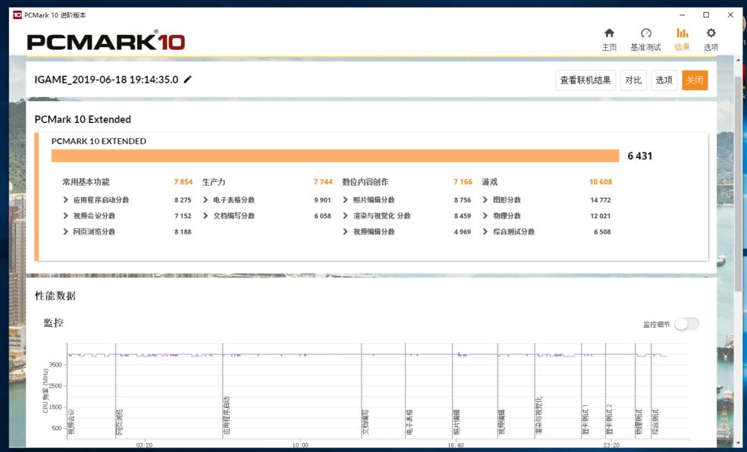Screen dimensions: 747x452
Task: Click 生产力 score 7 744
Action: tap(323, 182)
